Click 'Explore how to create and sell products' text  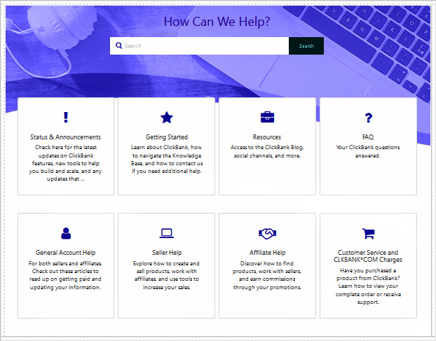[167, 275]
